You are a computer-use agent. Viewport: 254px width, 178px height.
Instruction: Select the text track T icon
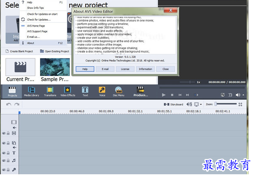coord(14,153)
